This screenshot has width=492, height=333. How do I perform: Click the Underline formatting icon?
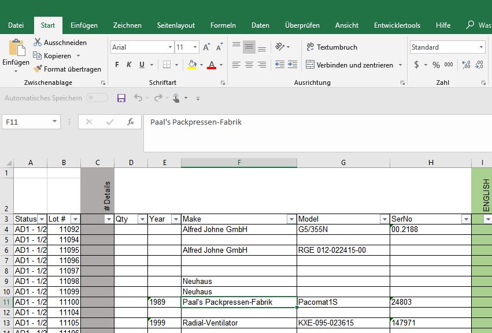click(x=140, y=65)
